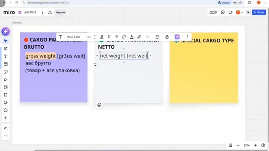Open the 20% zoom level menu
Image resolution: width=269 pixels, height=151 pixels.
(x=247, y=146)
